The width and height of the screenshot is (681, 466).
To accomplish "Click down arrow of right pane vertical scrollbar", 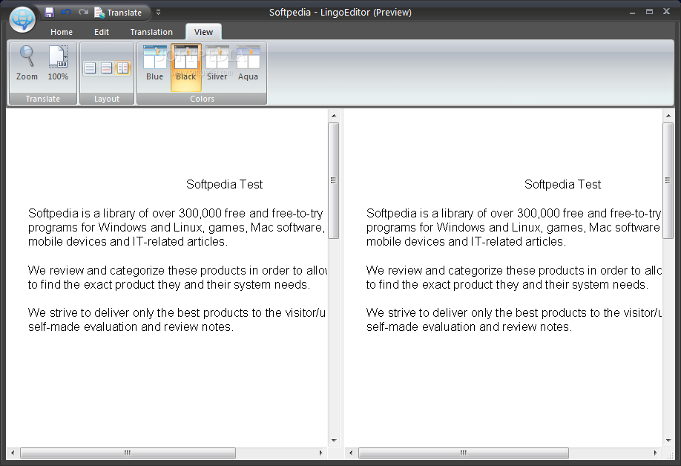I will pyautogui.click(x=668, y=440).
